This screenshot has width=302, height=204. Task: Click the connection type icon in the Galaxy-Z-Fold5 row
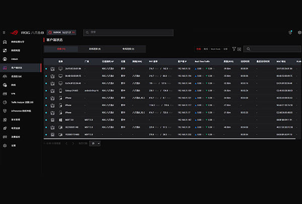click(x=52, y=91)
